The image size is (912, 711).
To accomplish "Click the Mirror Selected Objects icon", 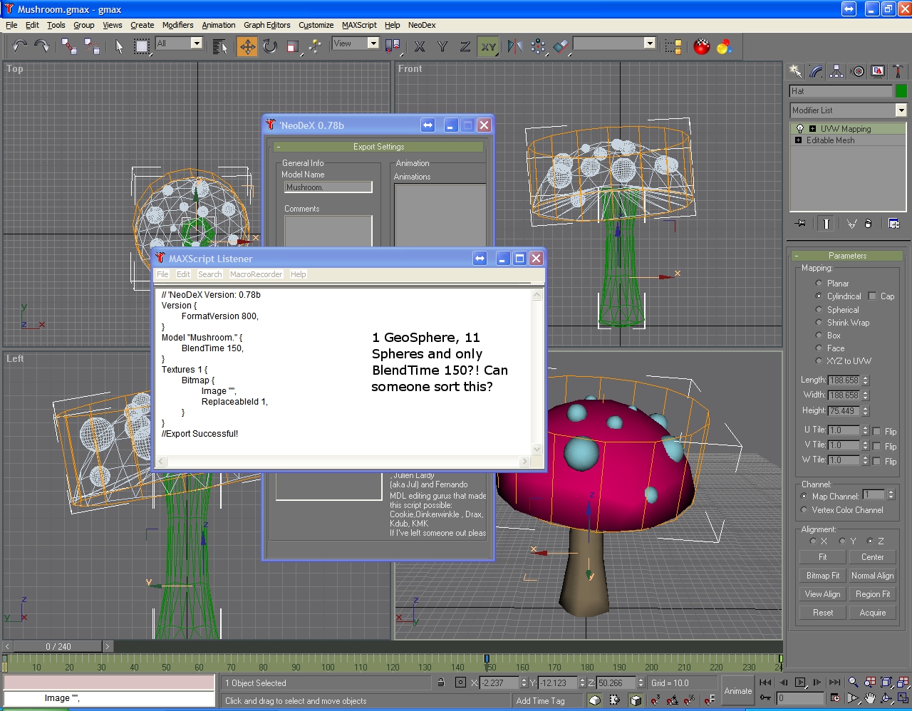I will (514, 46).
